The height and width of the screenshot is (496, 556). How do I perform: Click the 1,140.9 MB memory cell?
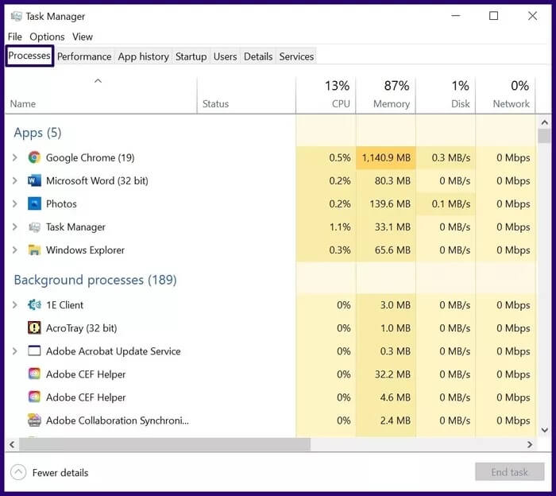pos(386,157)
